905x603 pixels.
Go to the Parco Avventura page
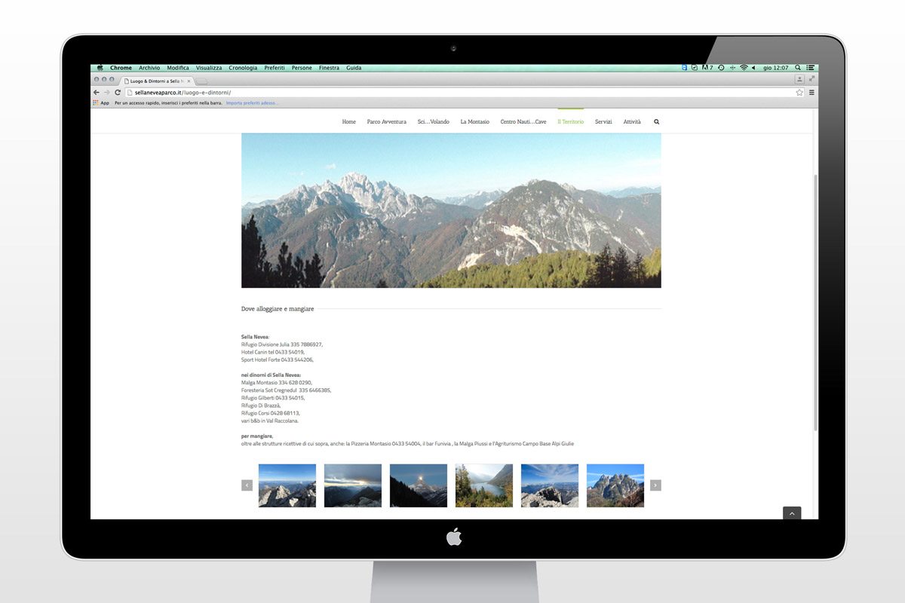[386, 121]
